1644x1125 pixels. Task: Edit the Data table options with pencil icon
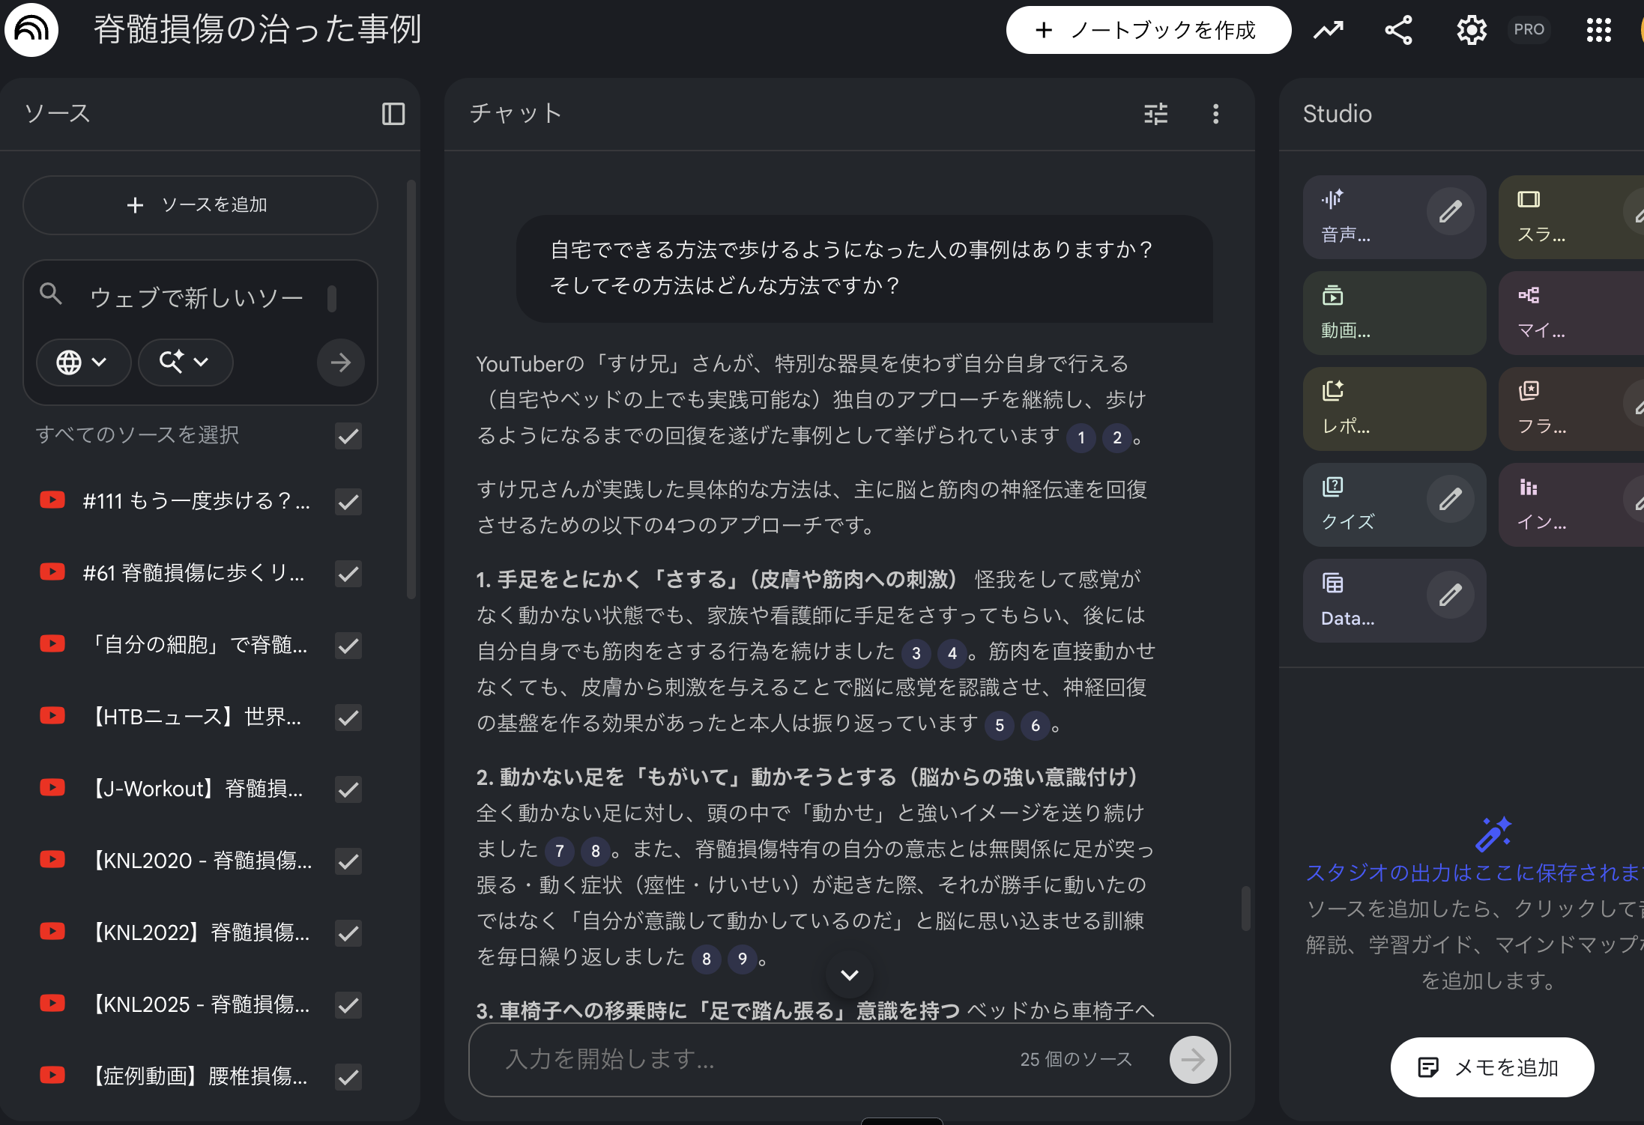(x=1451, y=594)
